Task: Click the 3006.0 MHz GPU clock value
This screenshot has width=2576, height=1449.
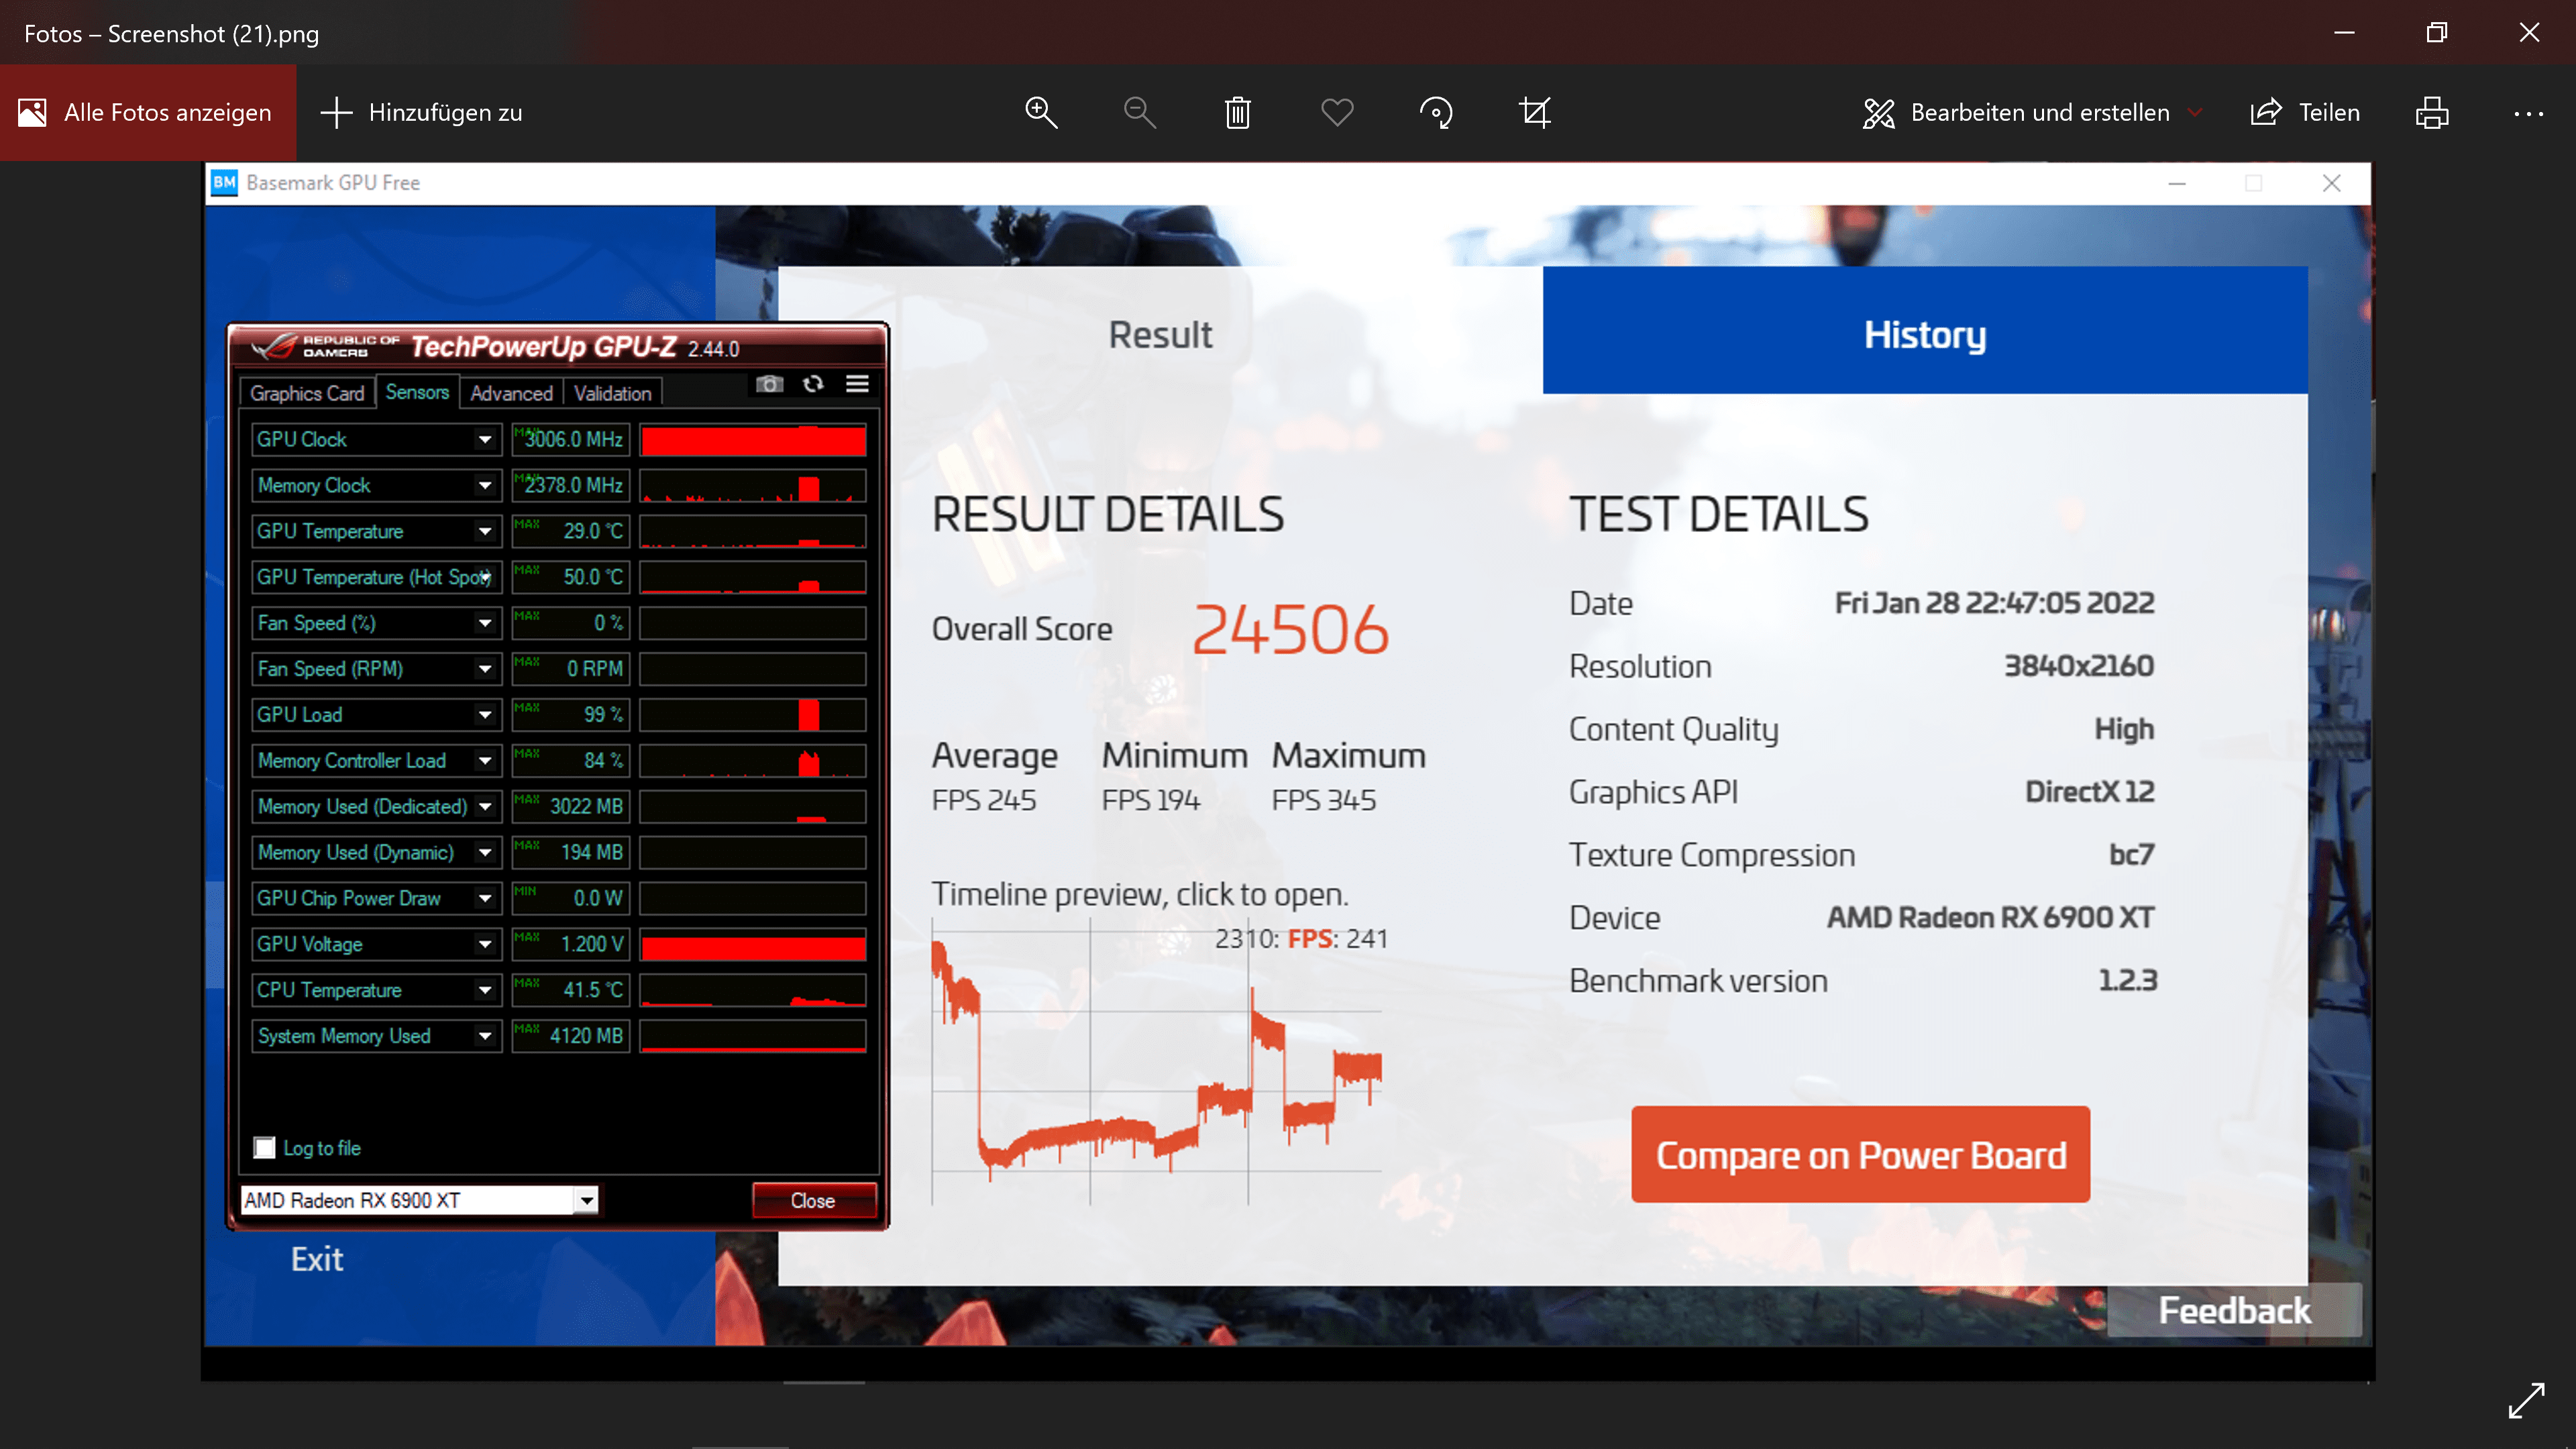Action: (571, 439)
